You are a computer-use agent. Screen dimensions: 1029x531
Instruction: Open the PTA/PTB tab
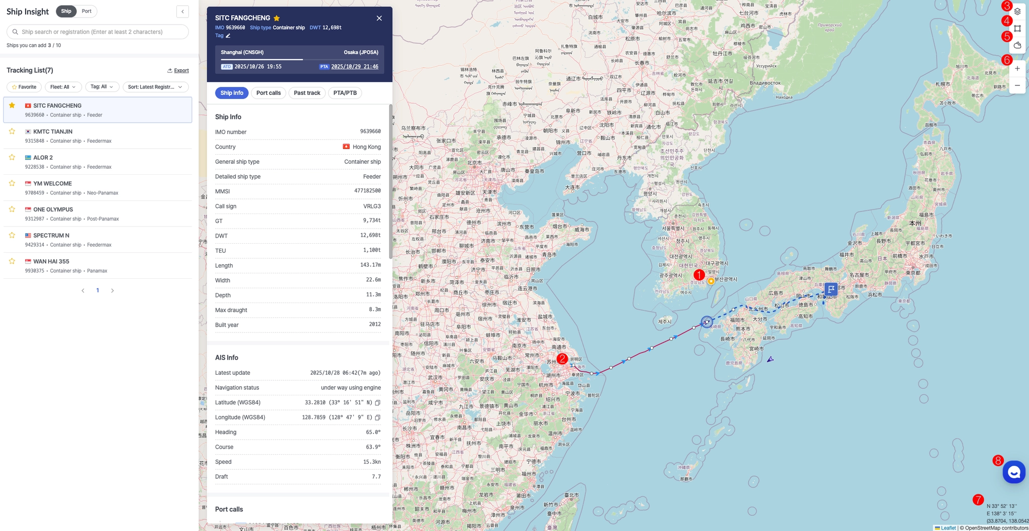click(345, 93)
